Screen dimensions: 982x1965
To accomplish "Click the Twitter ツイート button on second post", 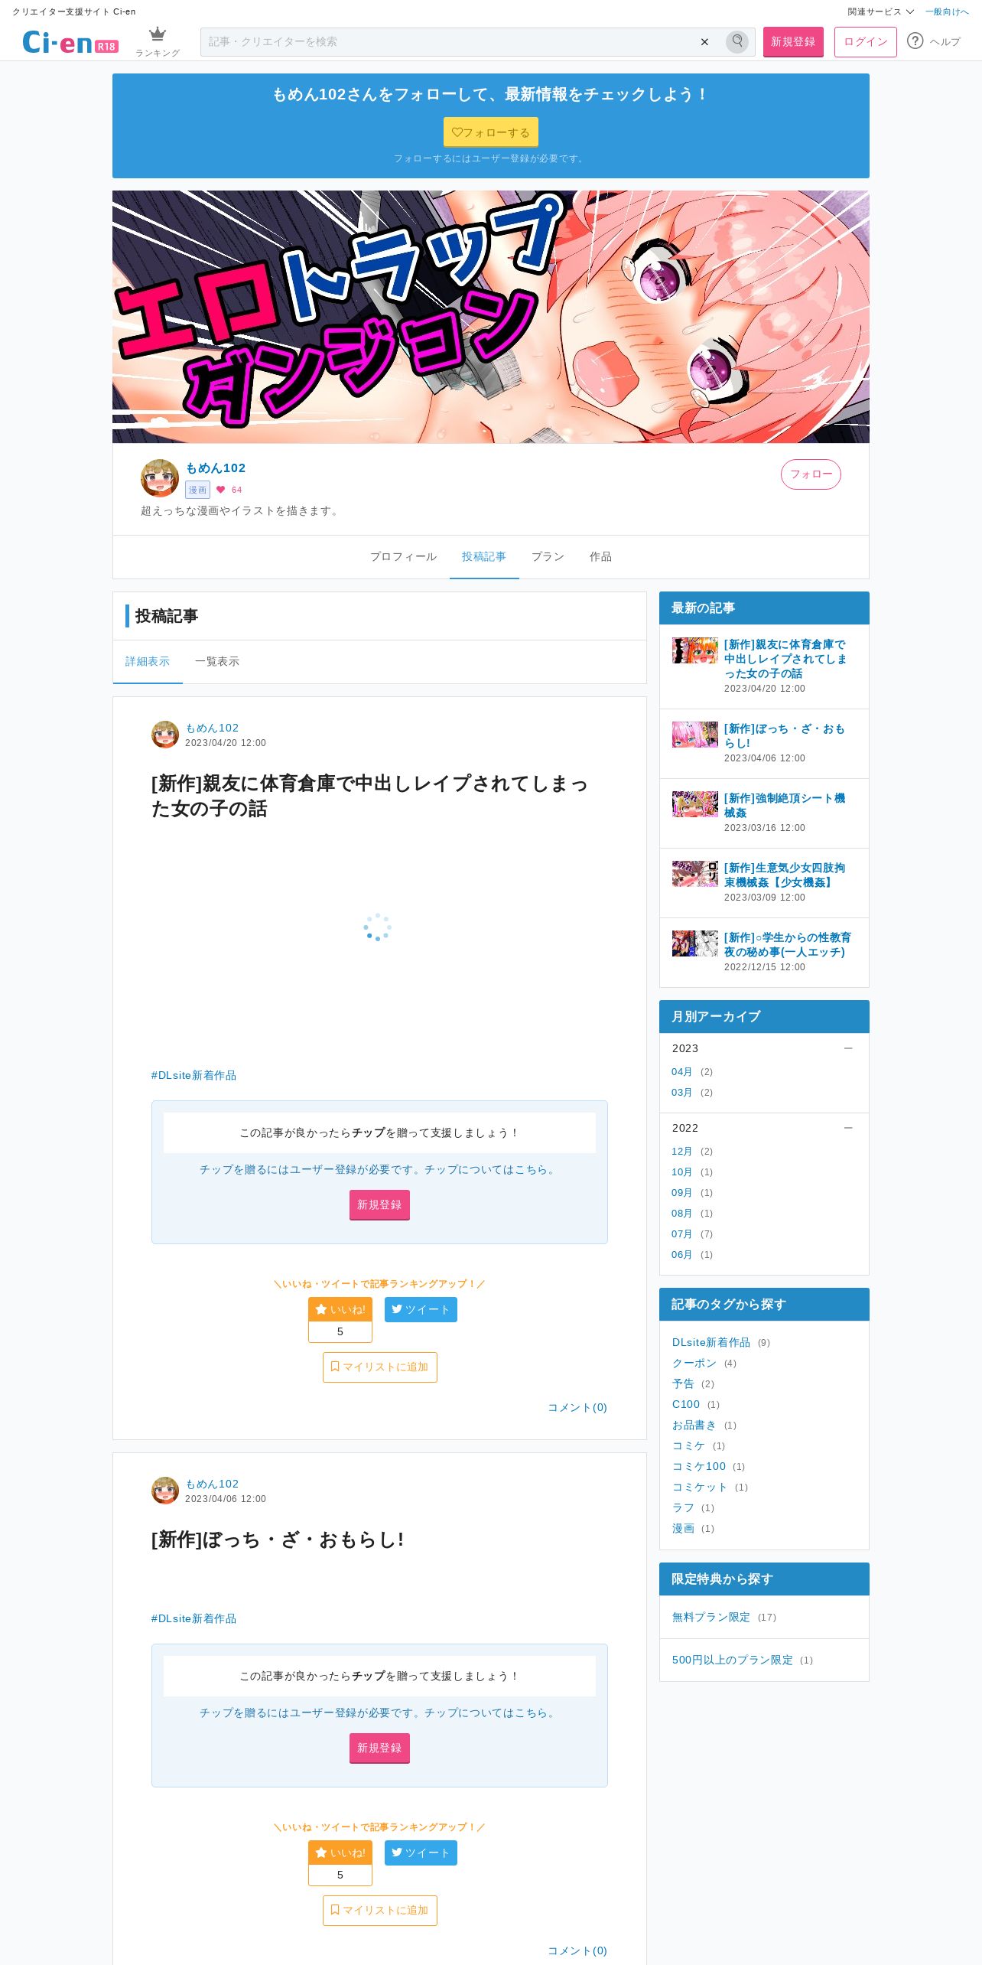I will [x=421, y=1853].
